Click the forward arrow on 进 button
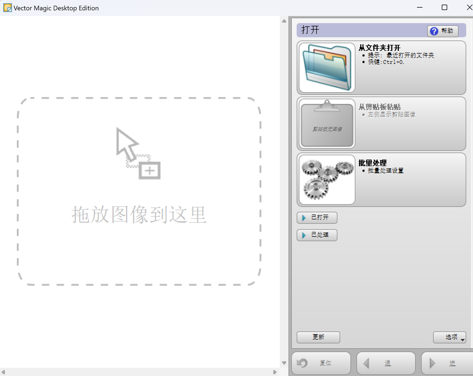The image size is (473, 376). click(x=432, y=363)
